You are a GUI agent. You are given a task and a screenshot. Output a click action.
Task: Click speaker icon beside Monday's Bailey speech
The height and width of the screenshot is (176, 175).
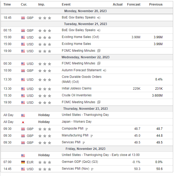[x=99, y=18]
